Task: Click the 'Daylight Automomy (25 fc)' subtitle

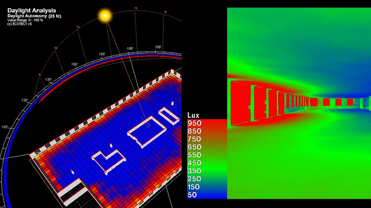Action: click(34, 16)
